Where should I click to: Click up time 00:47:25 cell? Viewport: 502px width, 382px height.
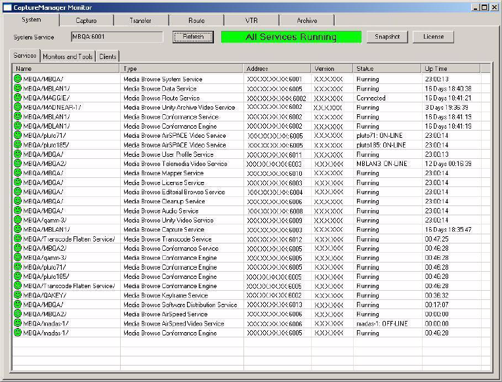tap(436, 239)
